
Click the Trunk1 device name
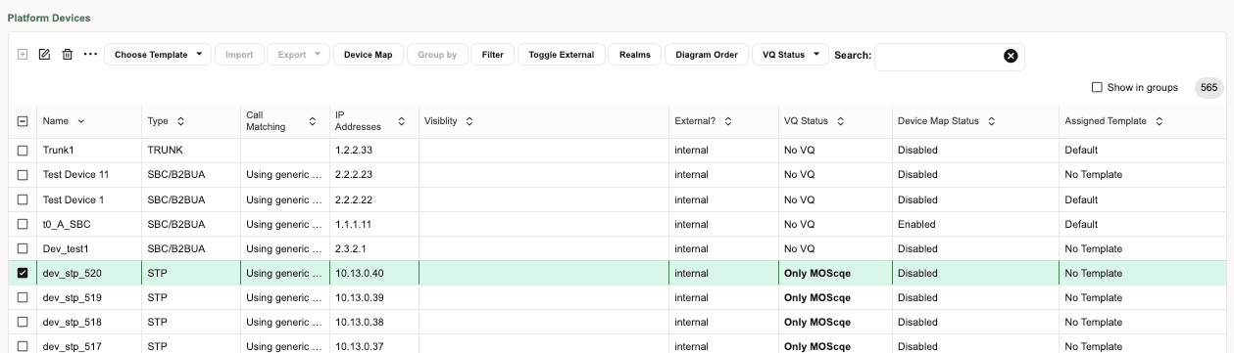pos(59,151)
